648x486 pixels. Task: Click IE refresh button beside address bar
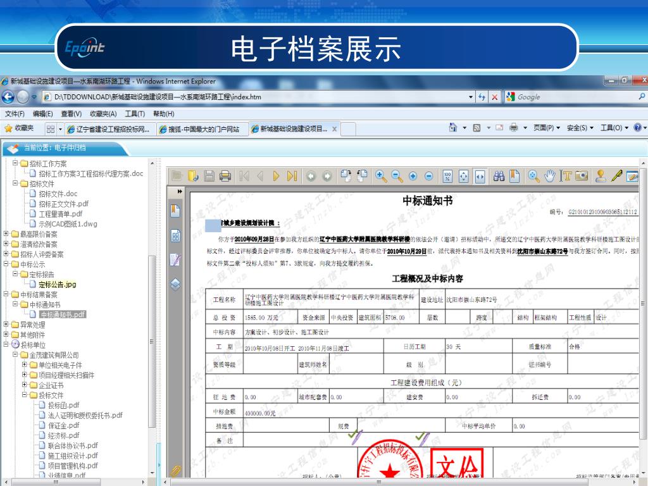click(x=482, y=97)
